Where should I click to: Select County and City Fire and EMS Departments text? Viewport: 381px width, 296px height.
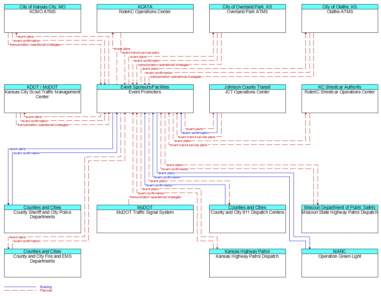tap(42, 259)
